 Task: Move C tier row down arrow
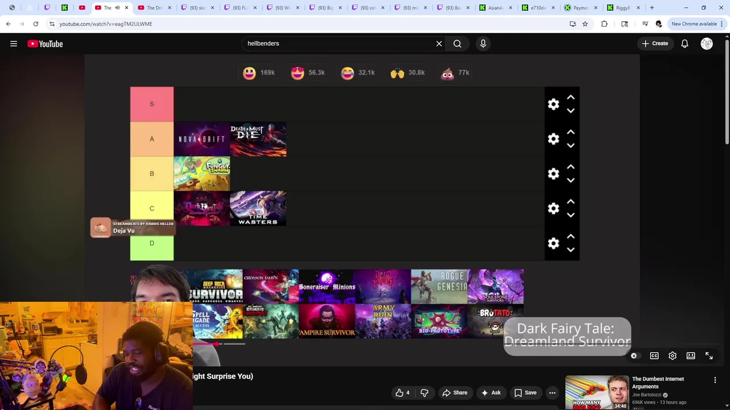coord(570,215)
